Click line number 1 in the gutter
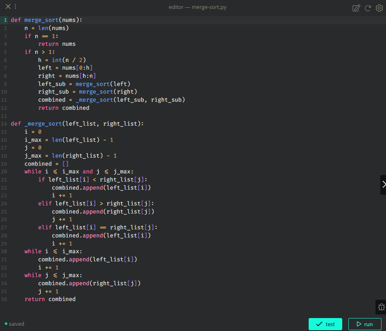This screenshot has height=331, width=386. tap(5, 20)
